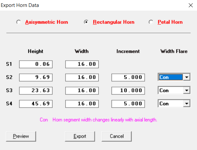
Task: Click the S2 Height field showing 9.69
Action: (x=36, y=77)
